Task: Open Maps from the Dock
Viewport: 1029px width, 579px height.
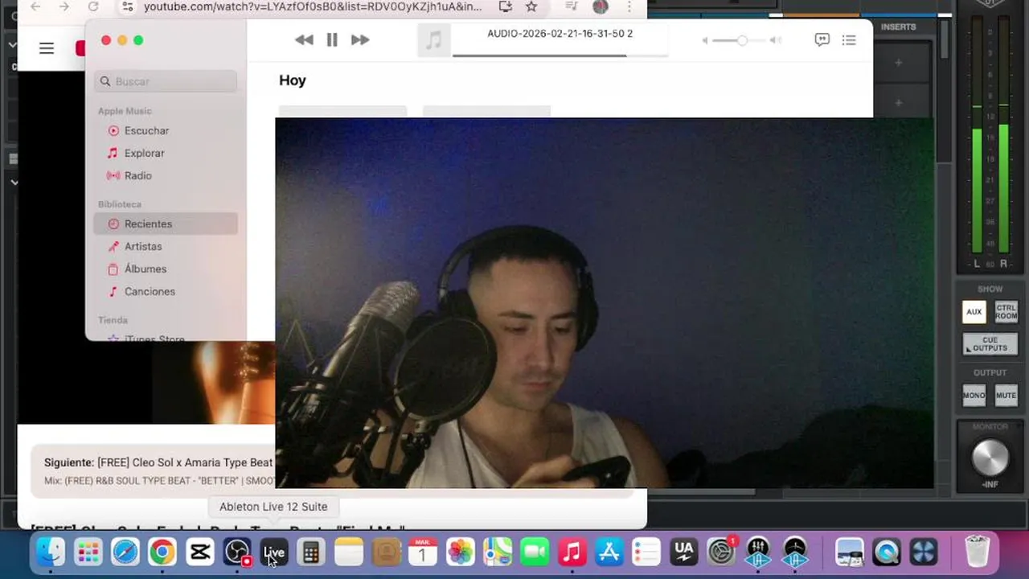Action: [498, 552]
